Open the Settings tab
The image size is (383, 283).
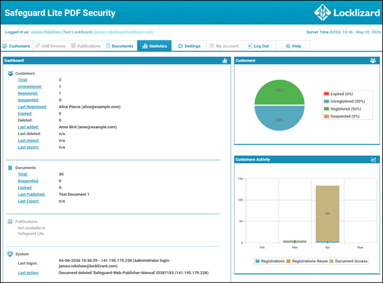point(189,46)
